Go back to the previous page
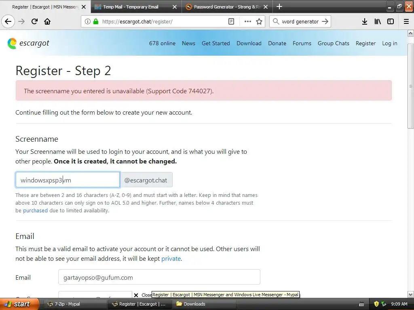 tap(8, 21)
